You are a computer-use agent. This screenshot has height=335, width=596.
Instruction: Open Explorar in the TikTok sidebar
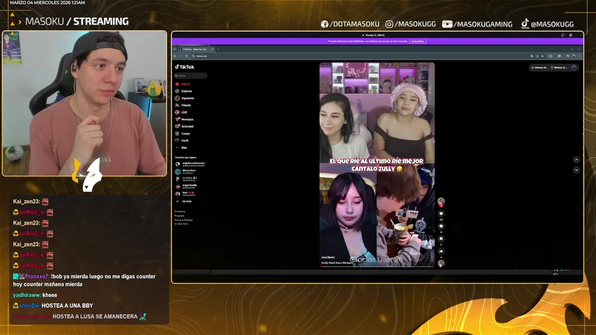tap(183, 91)
